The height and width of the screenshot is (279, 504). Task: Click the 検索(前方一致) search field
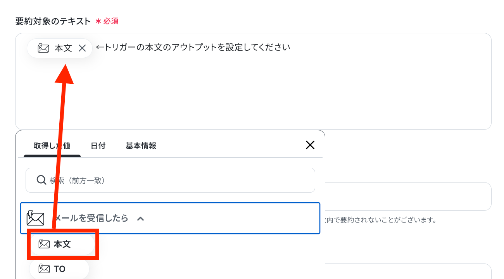tap(170, 180)
